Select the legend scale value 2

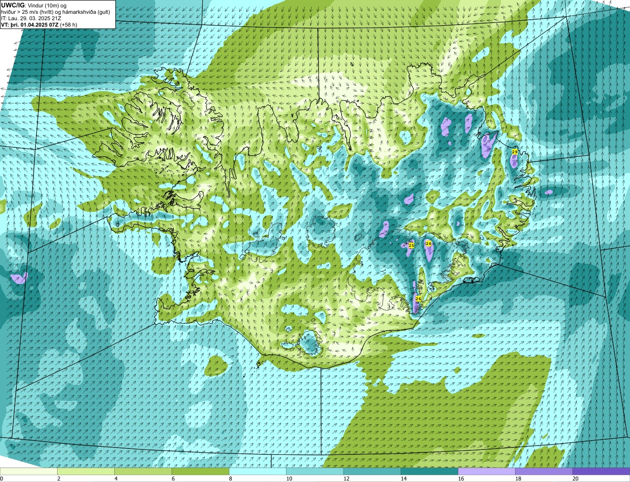(x=59, y=479)
